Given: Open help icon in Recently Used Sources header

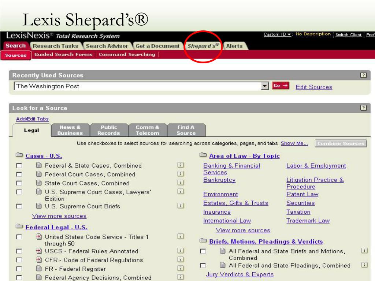Looking at the screenshot, I should click(363, 75).
